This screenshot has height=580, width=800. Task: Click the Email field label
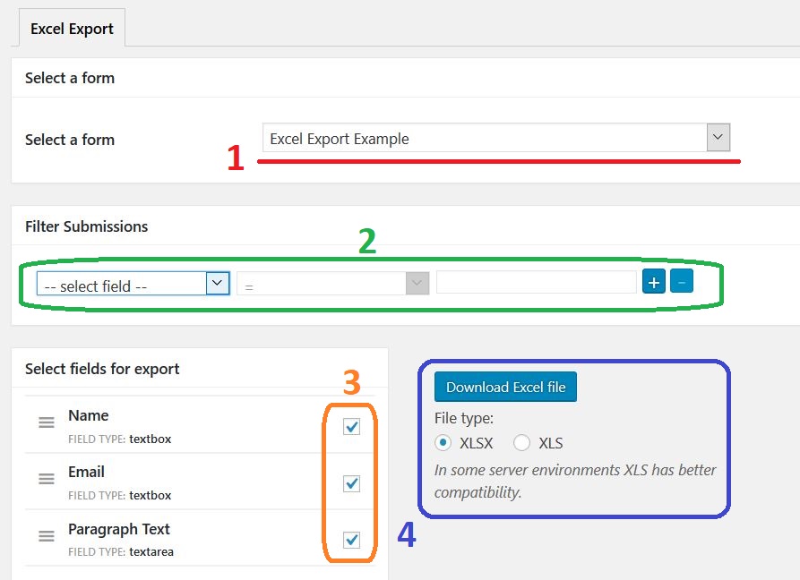pyautogui.click(x=87, y=472)
